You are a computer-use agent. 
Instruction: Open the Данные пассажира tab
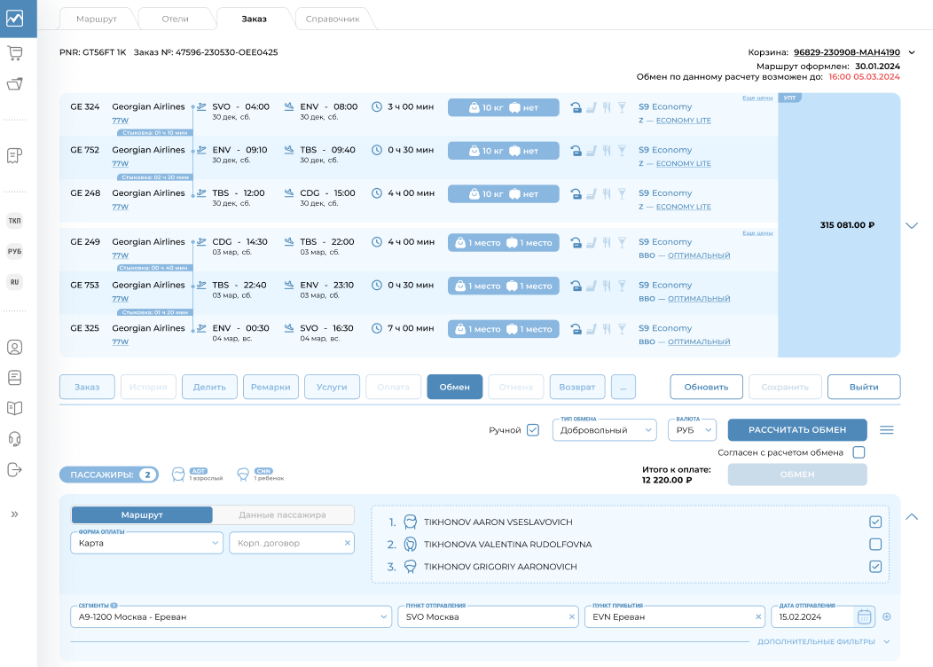[283, 514]
